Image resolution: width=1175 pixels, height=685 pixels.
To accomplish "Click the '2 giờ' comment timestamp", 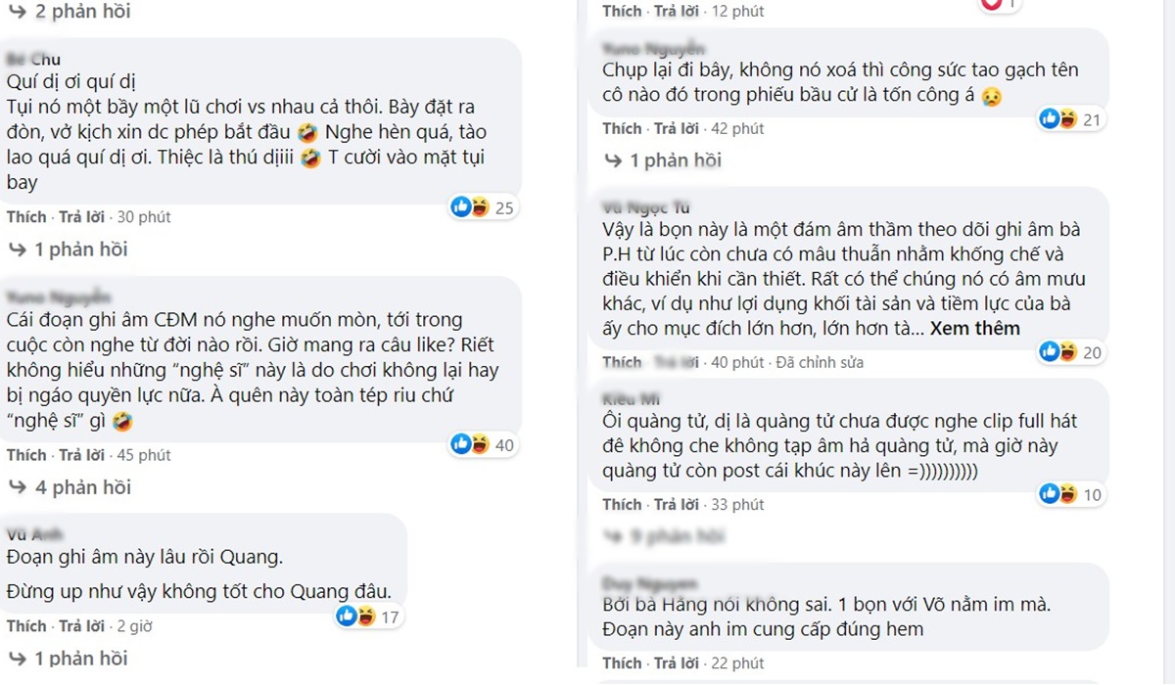I will 134,626.
